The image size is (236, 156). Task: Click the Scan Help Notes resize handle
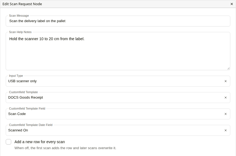[x=228, y=68]
